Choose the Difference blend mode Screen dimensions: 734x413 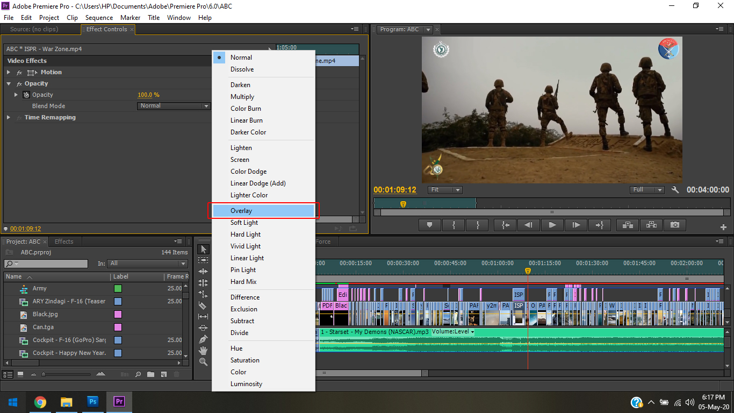coord(263,297)
